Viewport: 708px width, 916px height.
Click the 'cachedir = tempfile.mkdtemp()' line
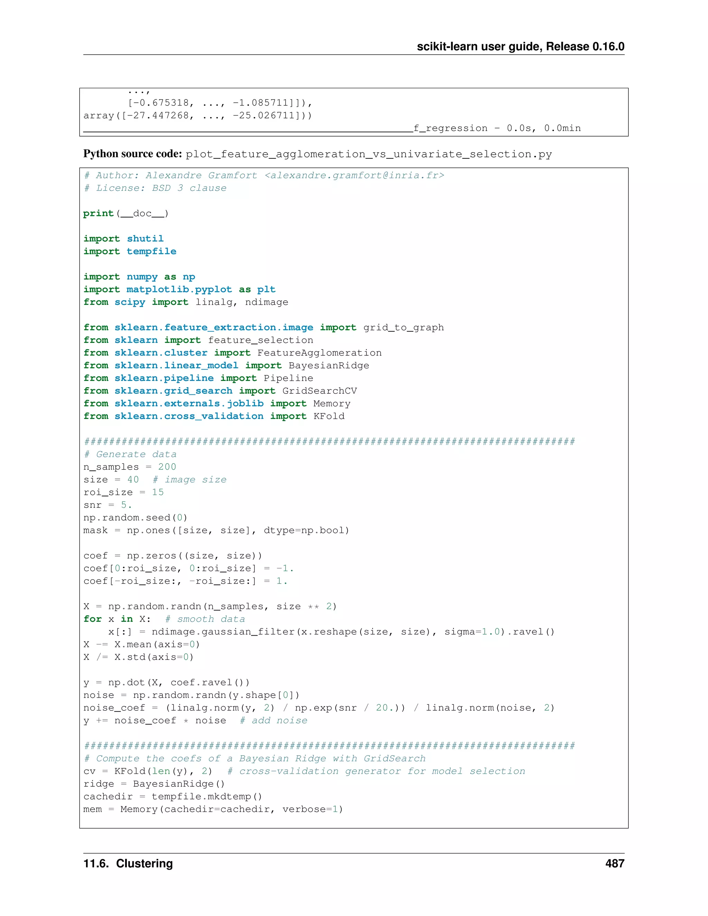coord(173,796)
